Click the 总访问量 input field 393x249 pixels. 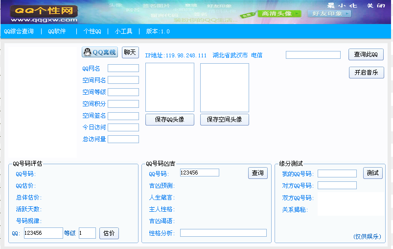tap(123, 139)
